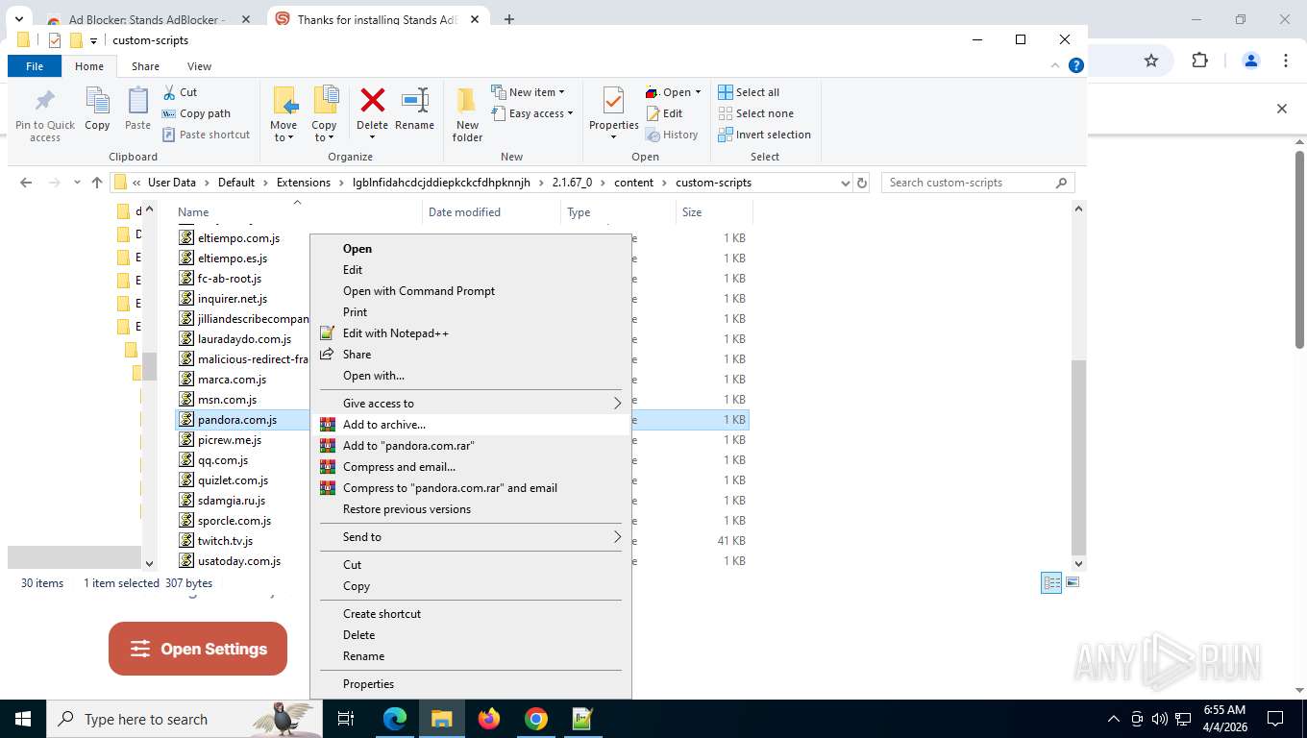Image resolution: width=1307 pixels, height=738 pixels.
Task: Open the Copy to ribbon button
Action: (x=324, y=114)
